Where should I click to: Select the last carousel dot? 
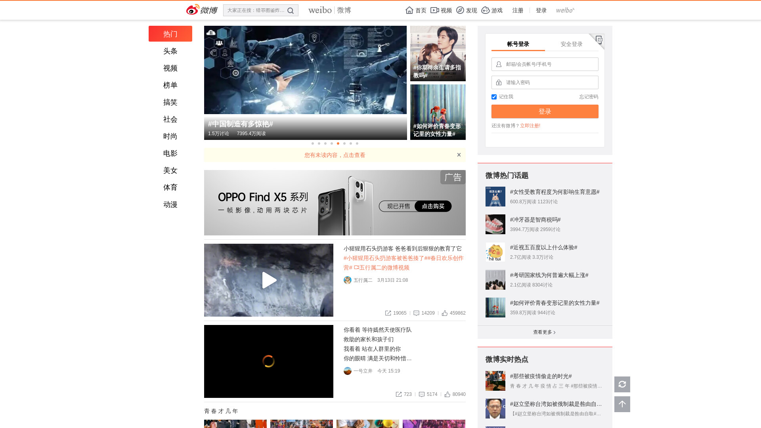[x=357, y=143]
